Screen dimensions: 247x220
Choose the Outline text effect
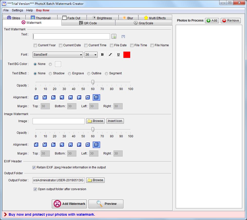click(x=89, y=74)
